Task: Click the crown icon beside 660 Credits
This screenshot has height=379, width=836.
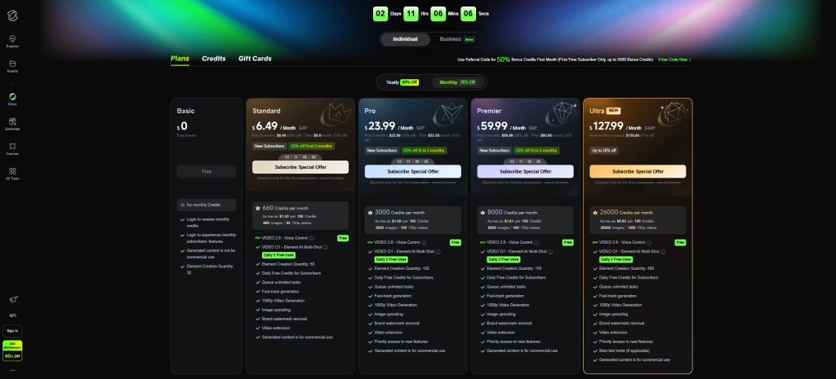Action: [257, 208]
